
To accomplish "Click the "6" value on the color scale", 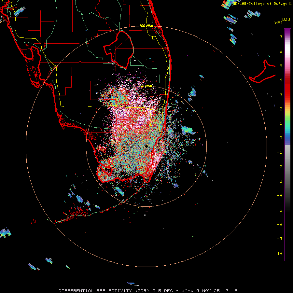I will click(x=281, y=51).
